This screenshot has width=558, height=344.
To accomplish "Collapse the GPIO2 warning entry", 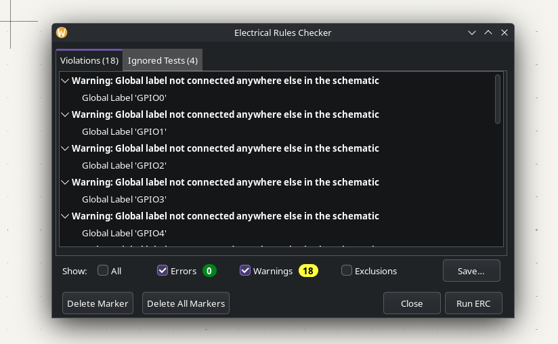I will click(65, 148).
